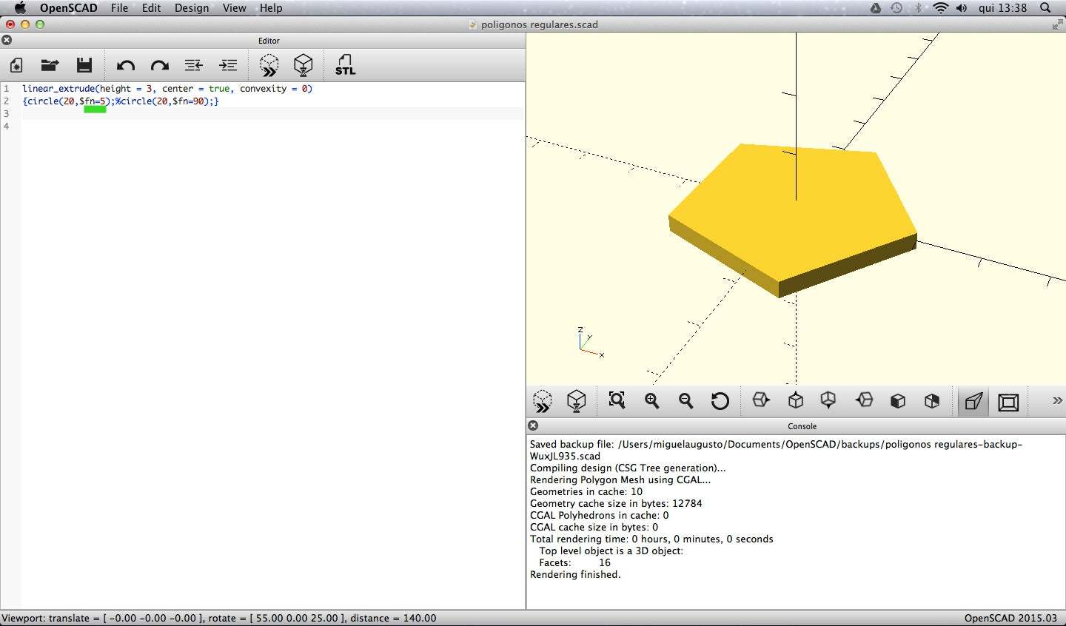Switch to the Right view
This screenshot has height=626, width=1066.
point(761,400)
